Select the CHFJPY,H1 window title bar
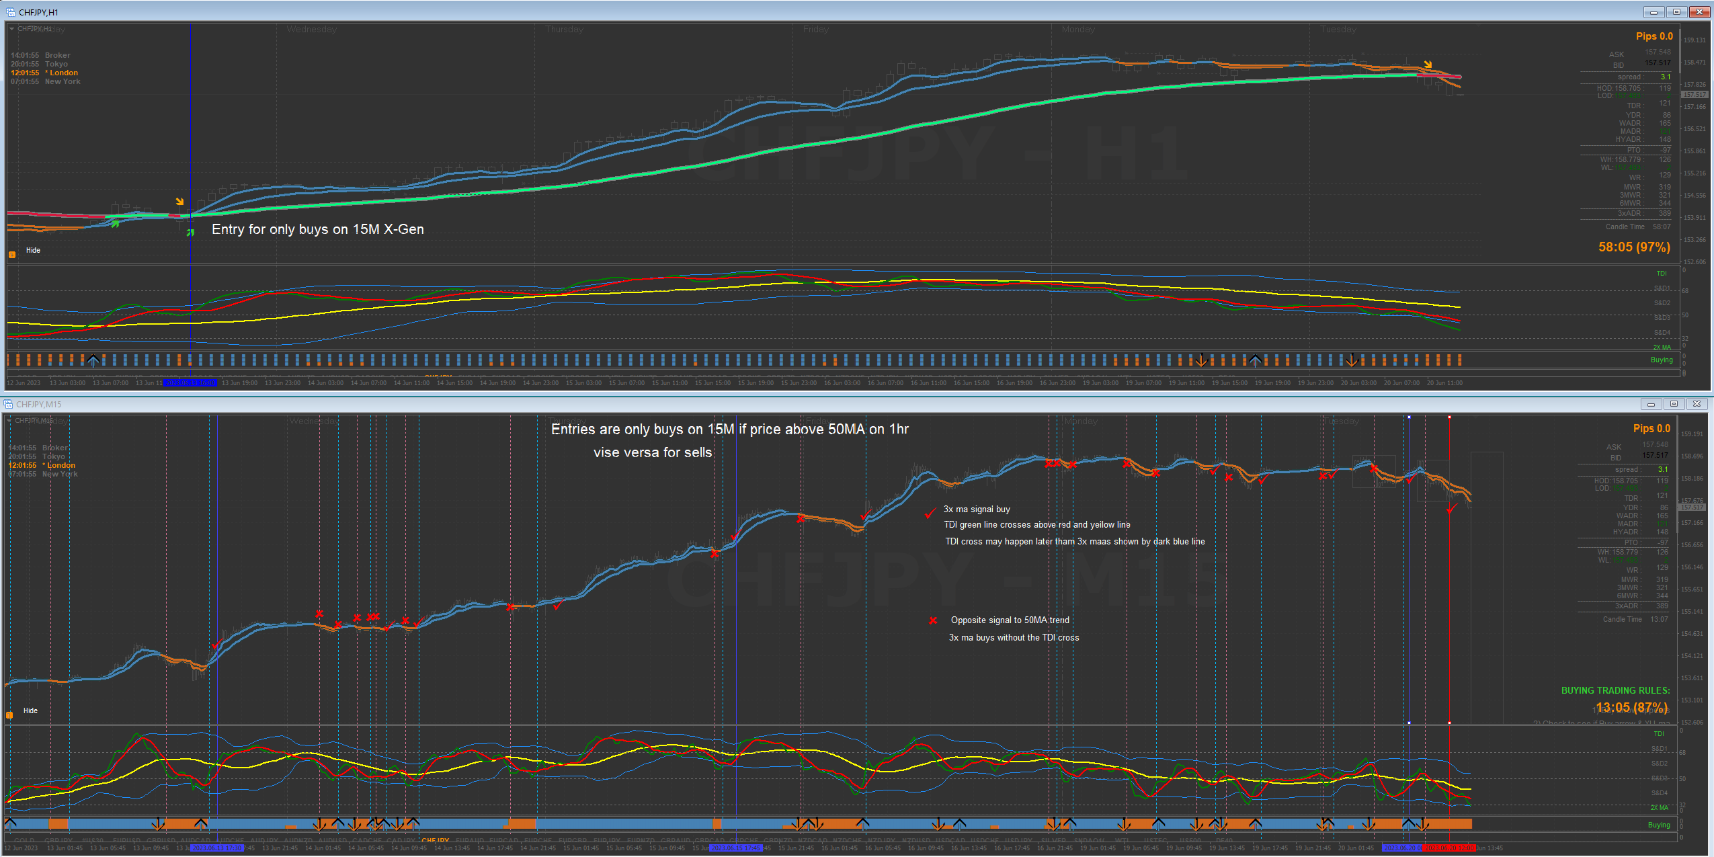Image resolution: width=1714 pixels, height=857 pixels. pos(807,12)
